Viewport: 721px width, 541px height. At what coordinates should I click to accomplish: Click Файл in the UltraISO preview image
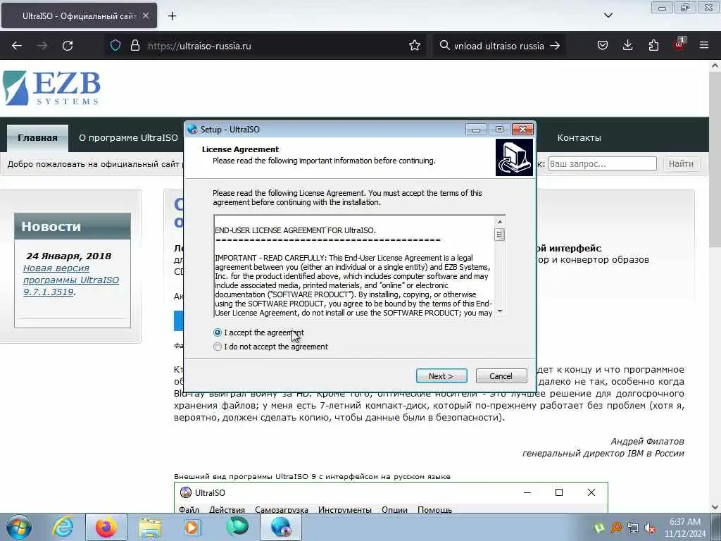189,510
